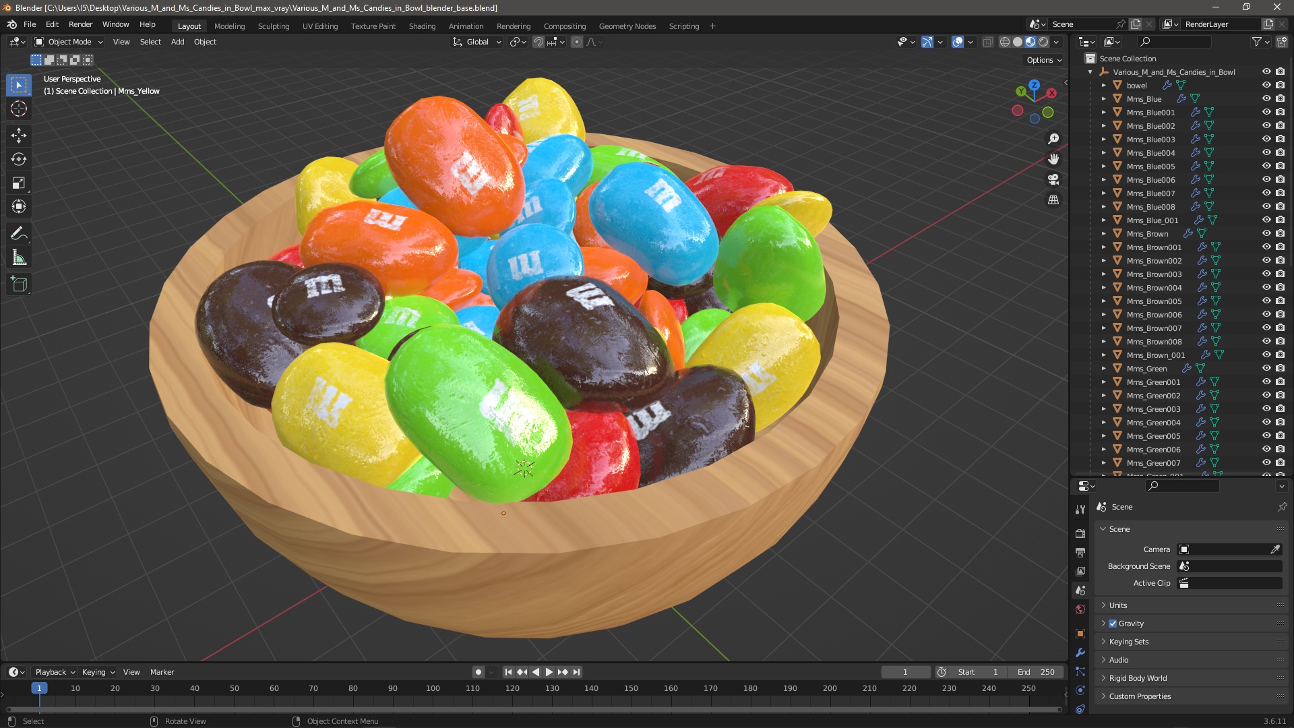Hide the bowel object in outliner
1294x728 pixels.
(1266, 85)
